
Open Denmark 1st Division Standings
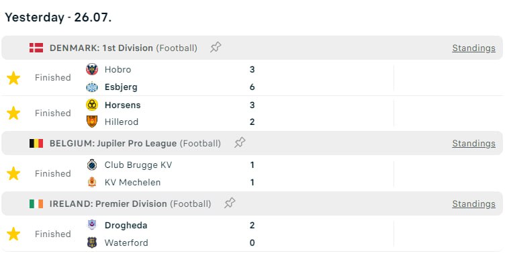pyautogui.click(x=473, y=48)
